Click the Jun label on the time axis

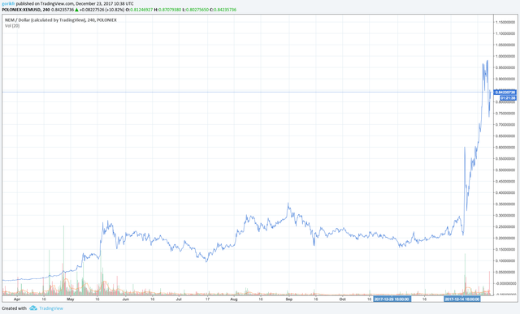(x=125, y=299)
